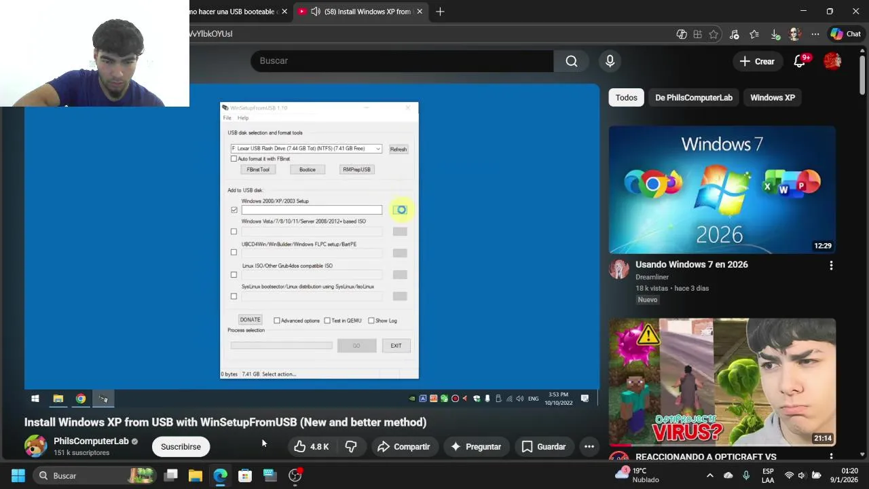
Task: Open Edge Copilot icon in address bar
Action: point(682,34)
